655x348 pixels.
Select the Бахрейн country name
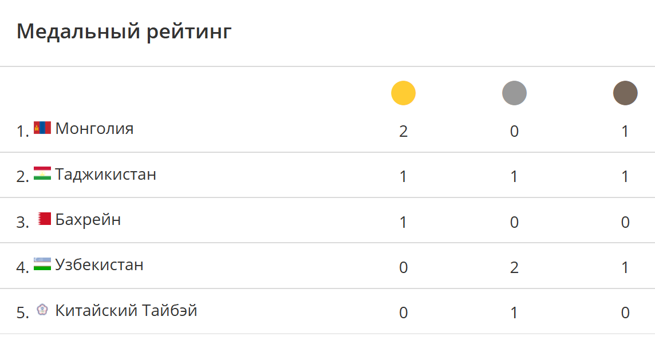coord(88,219)
